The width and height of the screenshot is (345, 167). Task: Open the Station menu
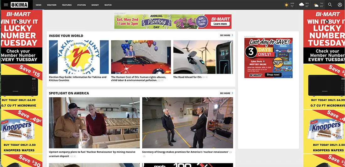(x=82, y=5)
